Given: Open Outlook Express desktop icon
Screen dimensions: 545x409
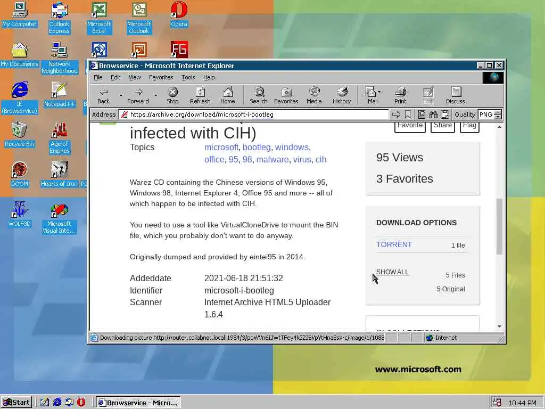Looking at the screenshot, I should tap(59, 18).
